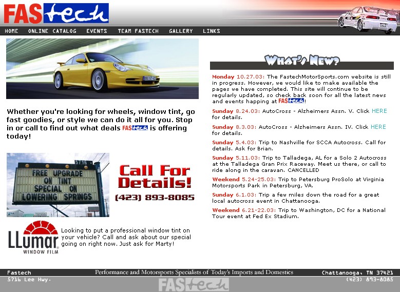
Task: Click the Monday 10.27.03 news date
Action: [x=238, y=77]
